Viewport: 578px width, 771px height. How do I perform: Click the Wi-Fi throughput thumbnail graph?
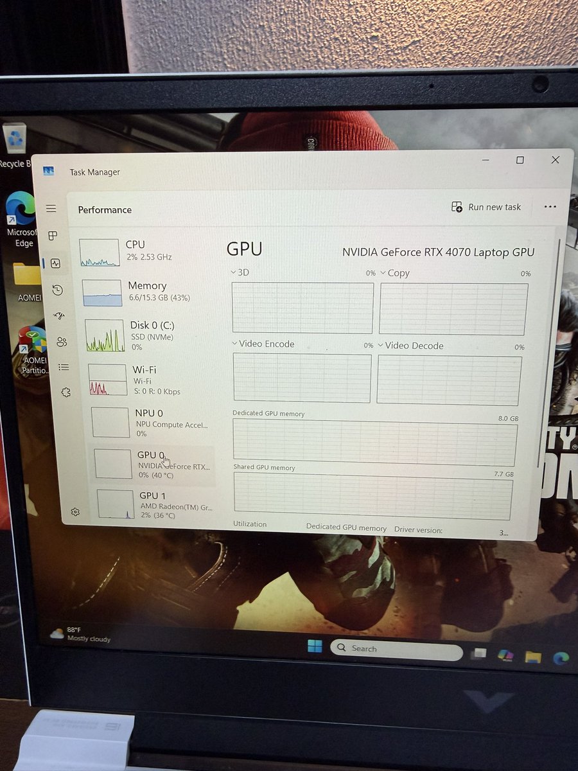coord(107,380)
